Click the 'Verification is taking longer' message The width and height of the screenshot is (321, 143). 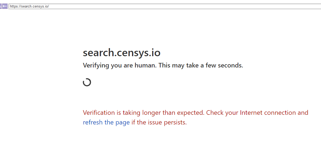(143, 113)
